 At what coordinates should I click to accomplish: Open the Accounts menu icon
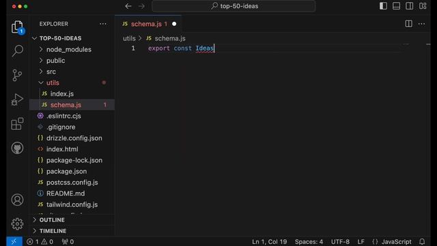click(17, 200)
